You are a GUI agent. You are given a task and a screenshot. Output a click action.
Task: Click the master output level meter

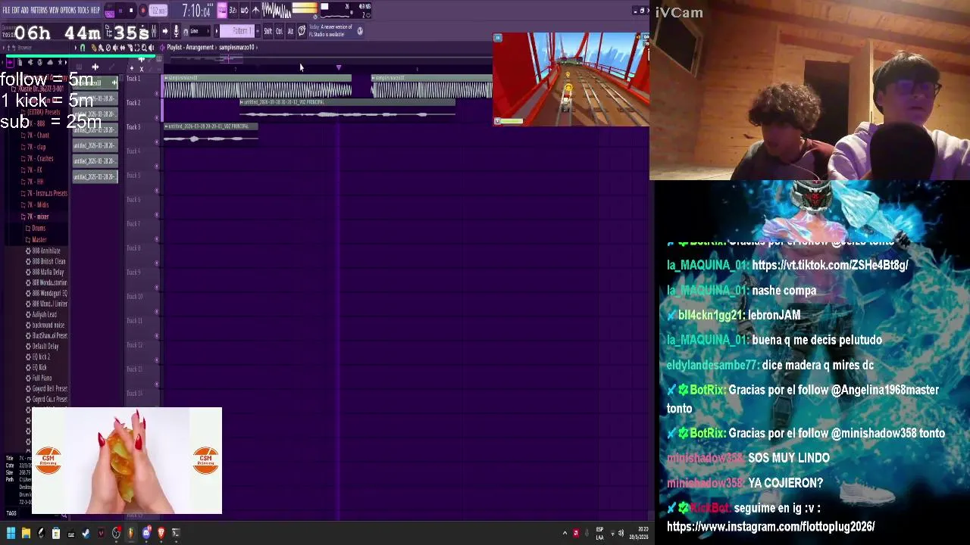point(305,9)
